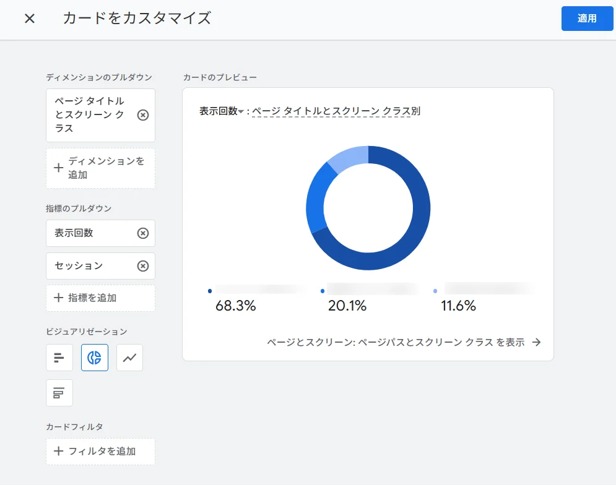
Task: Click the light blue donut segment
Action: tap(350, 156)
